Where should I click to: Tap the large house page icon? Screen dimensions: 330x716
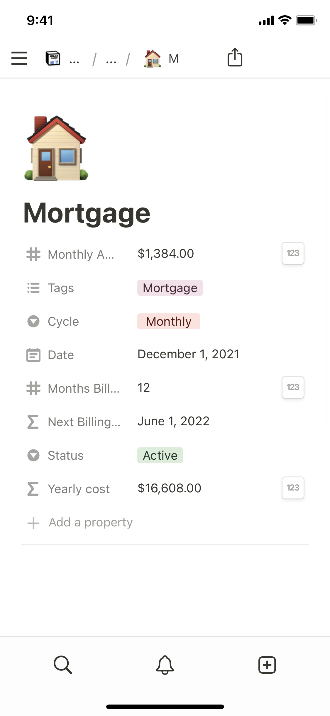pos(56,148)
